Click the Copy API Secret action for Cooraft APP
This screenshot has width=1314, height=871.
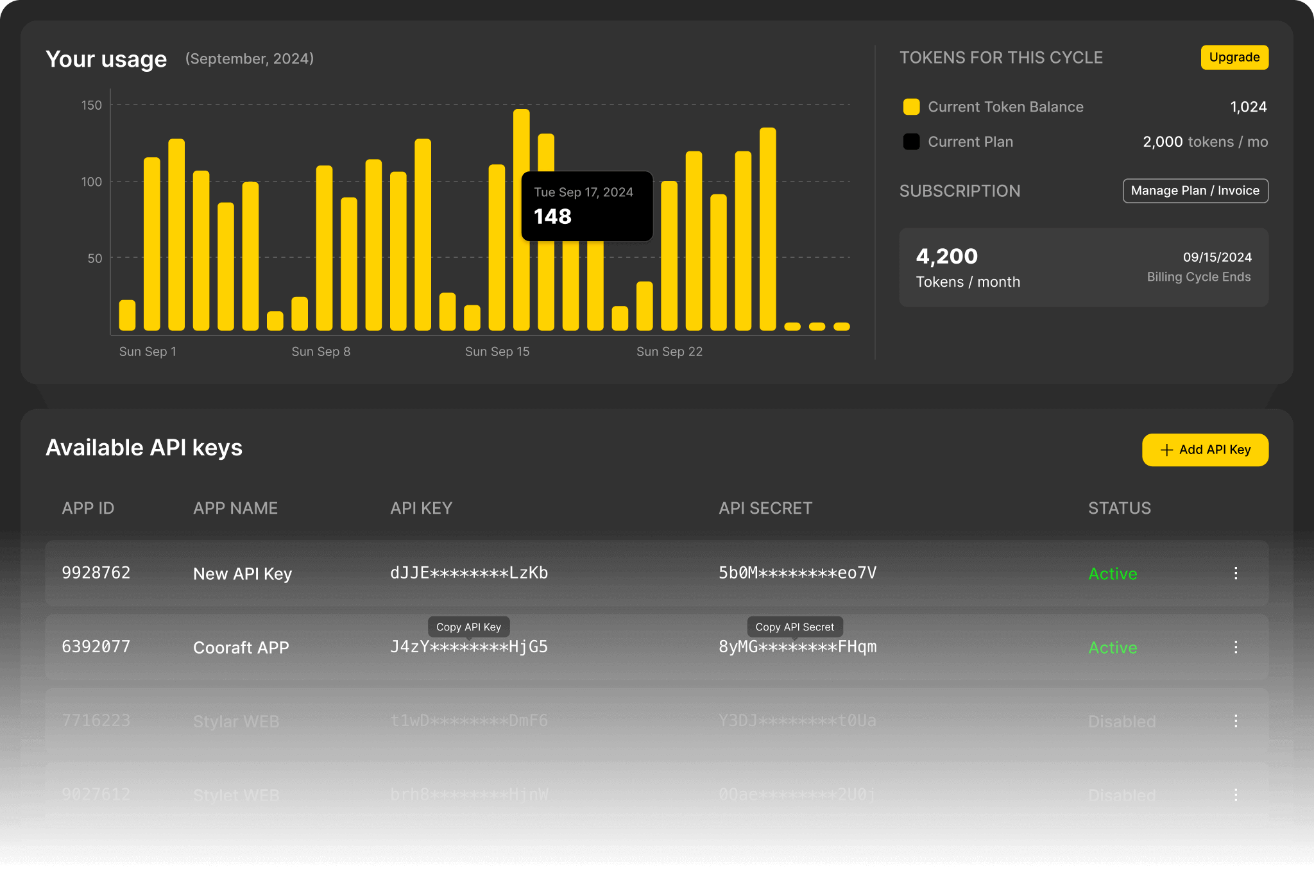(794, 627)
